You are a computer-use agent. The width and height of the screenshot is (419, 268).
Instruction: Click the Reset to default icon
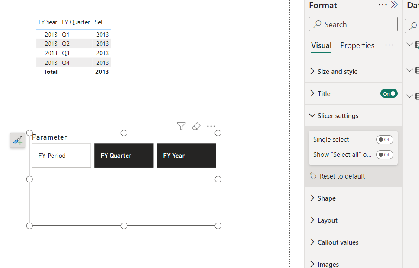tap(313, 176)
